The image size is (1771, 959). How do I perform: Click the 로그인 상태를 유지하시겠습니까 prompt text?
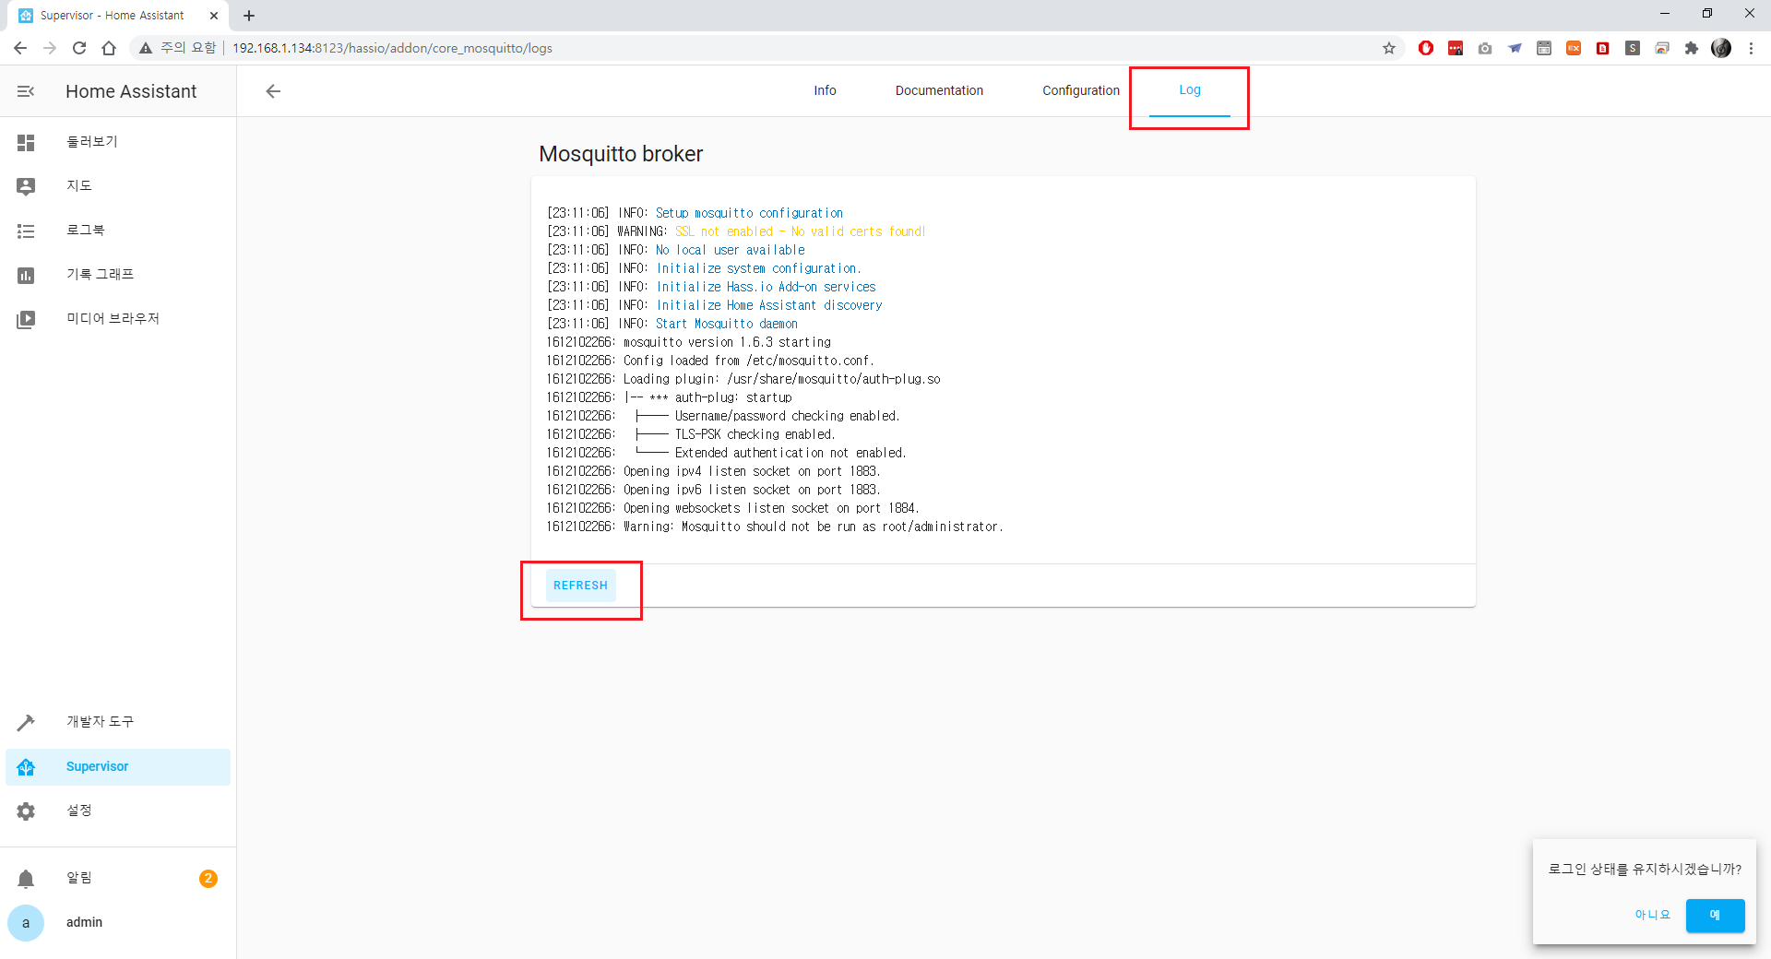coord(1645,870)
